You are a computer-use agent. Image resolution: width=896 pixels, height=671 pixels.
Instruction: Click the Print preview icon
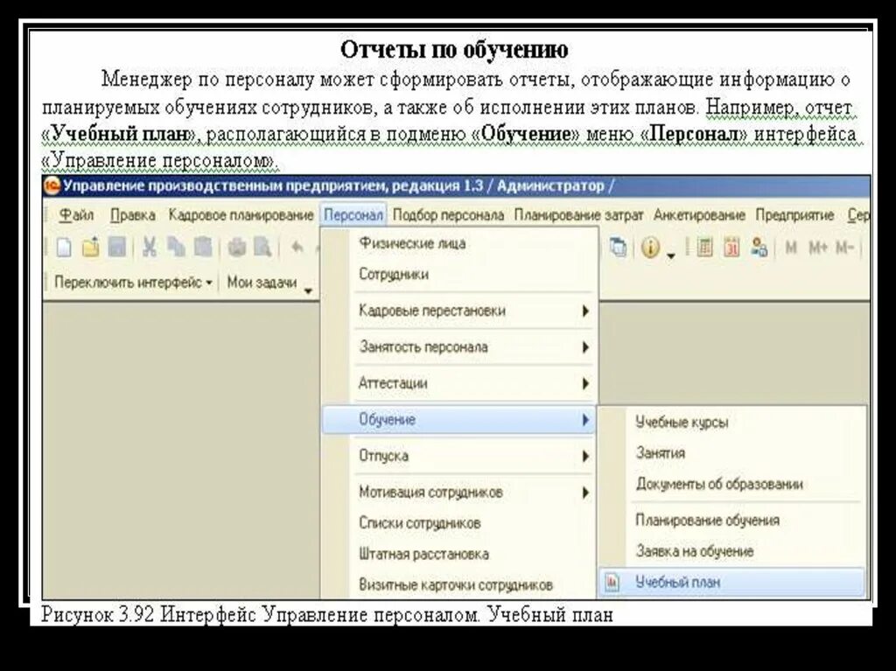pyautogui.click(x=262, y=248)
